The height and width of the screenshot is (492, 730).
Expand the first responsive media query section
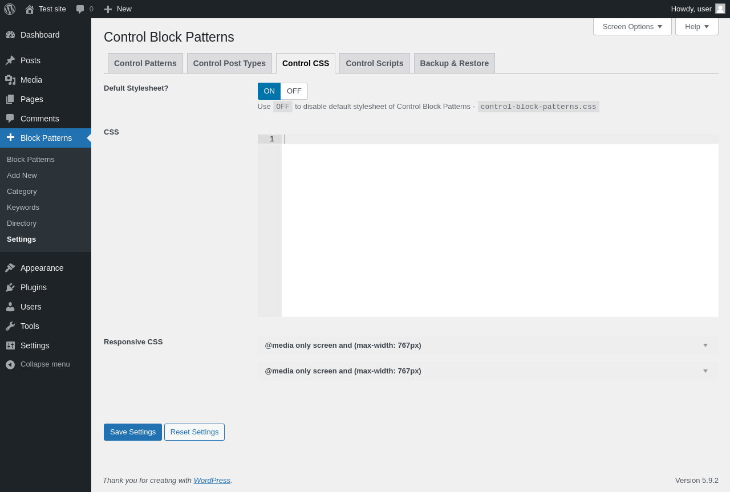pyautogui.click(x=488, y=345)
